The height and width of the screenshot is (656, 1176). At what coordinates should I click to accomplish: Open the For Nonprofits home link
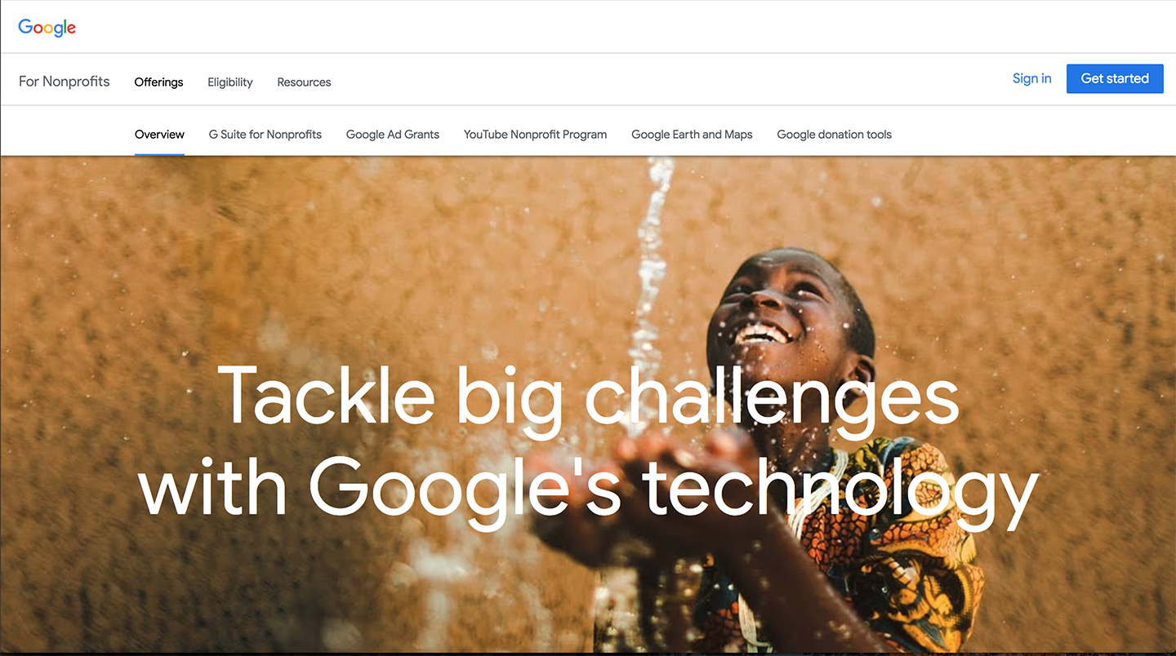click(65, 82)
